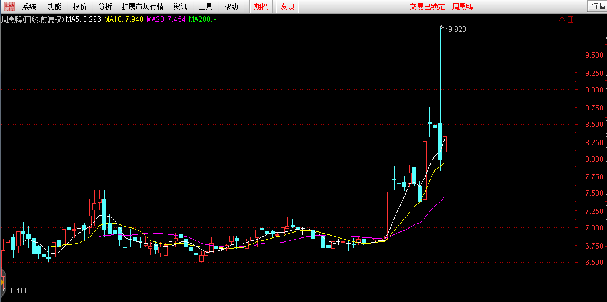Click the 期权 button
The image size is (607, 302).
pyautogui.click(x=261, y=6)
